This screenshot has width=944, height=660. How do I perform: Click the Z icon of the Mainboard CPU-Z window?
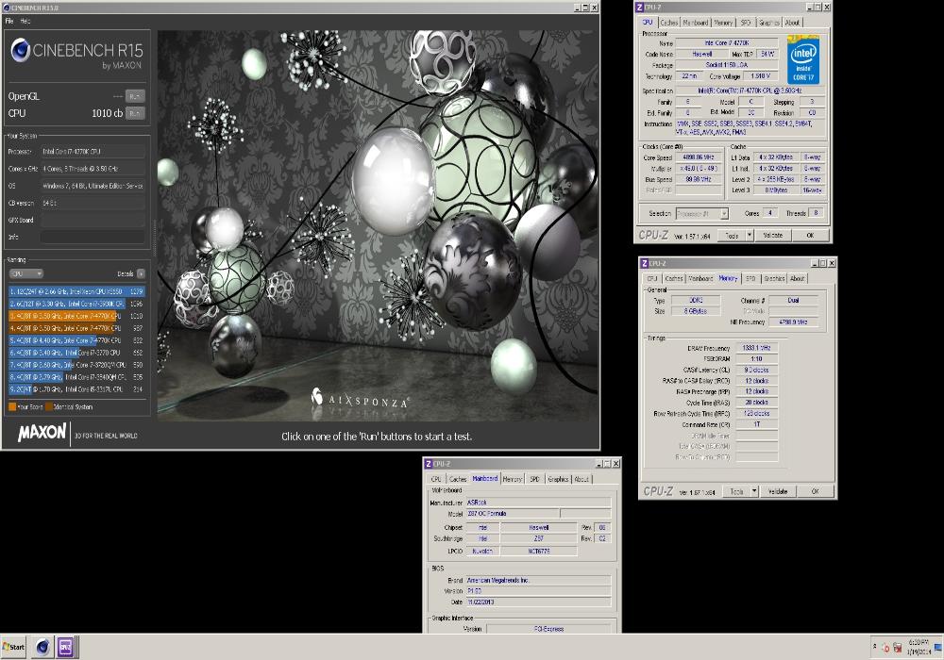coord(429,464)
